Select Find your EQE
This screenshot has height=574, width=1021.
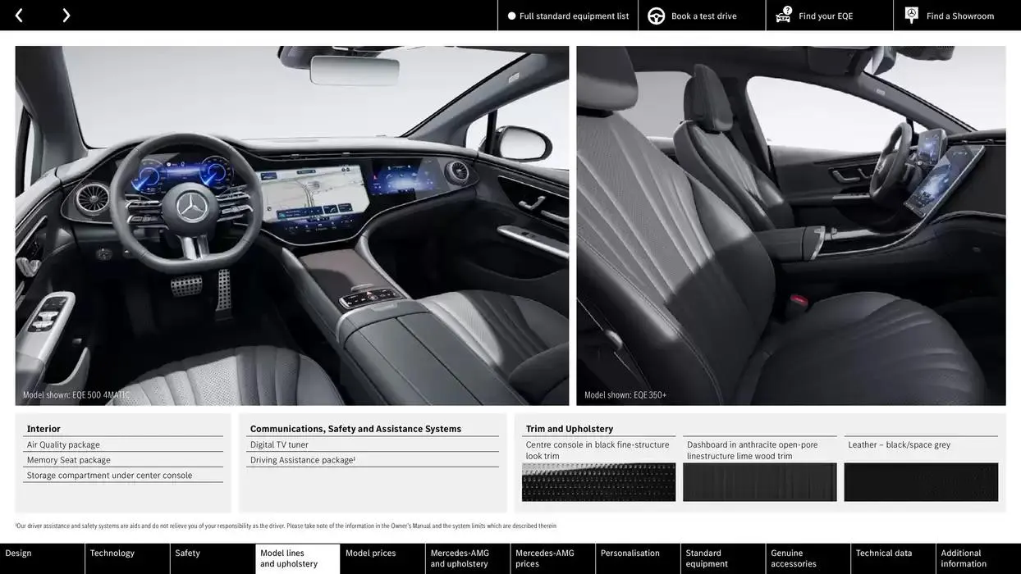[826, 16]
